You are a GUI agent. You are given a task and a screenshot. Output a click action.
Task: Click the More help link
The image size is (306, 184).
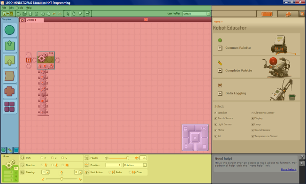289,169
